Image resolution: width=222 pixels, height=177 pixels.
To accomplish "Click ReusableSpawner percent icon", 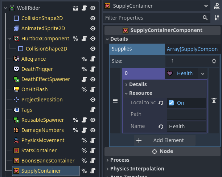I will (75, 120).
